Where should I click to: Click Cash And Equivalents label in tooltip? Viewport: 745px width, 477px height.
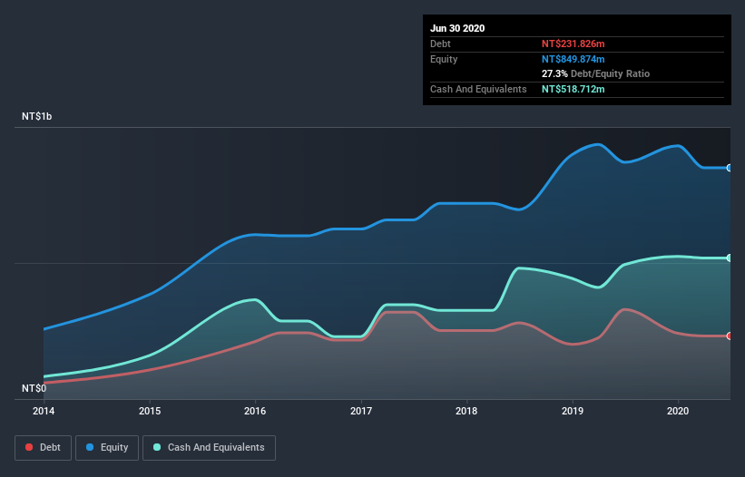coord(478,89)
